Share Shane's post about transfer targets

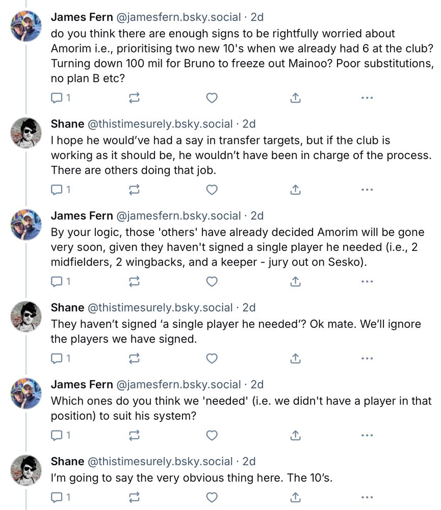click(x=295, y=190)
